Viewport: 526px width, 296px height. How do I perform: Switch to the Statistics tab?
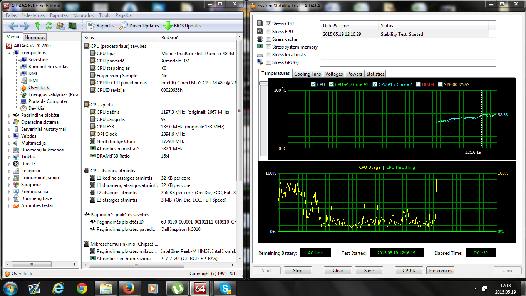coord(375,74)
